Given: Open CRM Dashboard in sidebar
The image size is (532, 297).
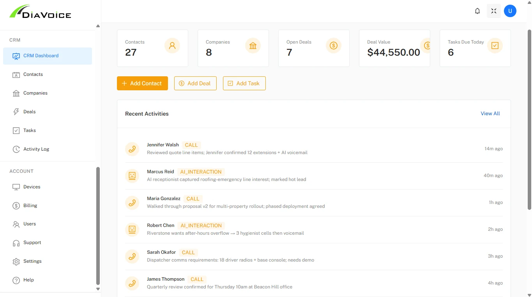Looking at the screenshot, I should pos(48,56).
